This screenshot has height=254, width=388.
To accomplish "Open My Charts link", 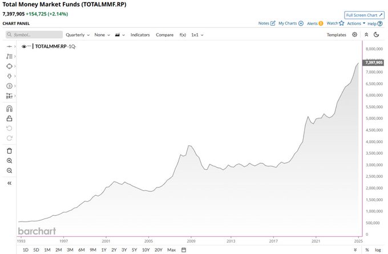I will pos(291,23).
